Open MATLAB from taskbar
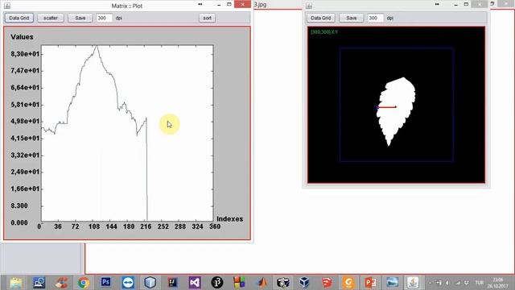Image resolution: width=515 pixels, height=290 pixels. pos(262,282)
